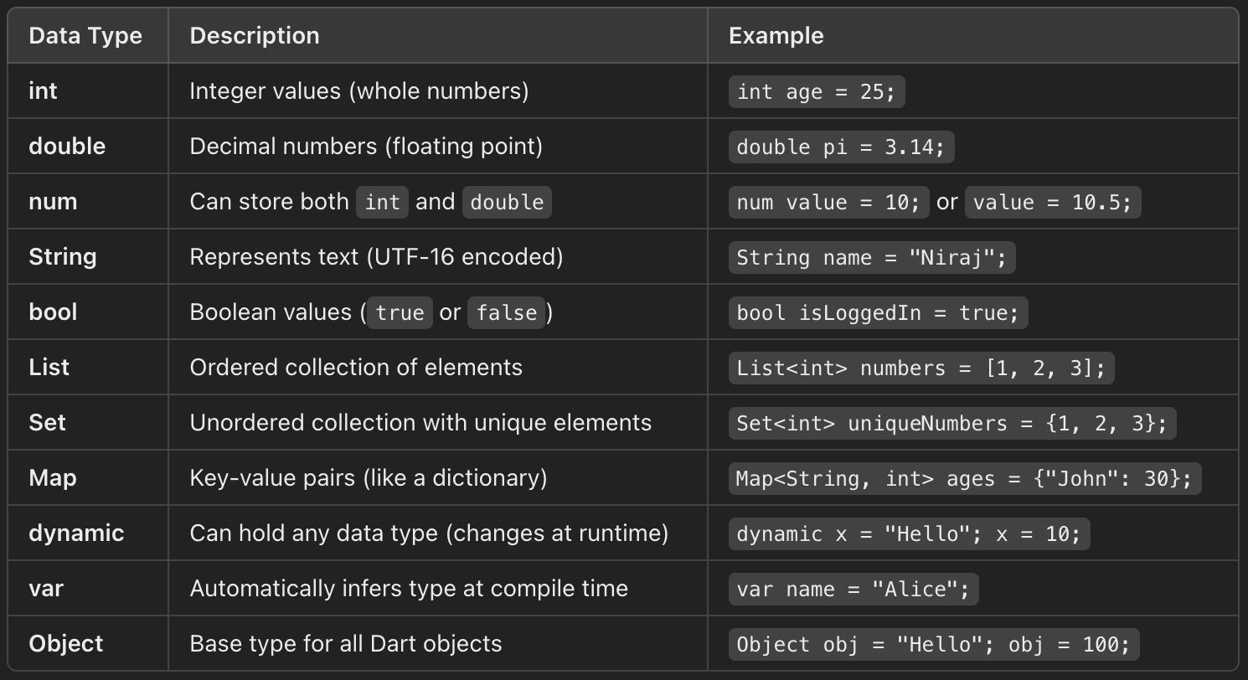Click the Map<String, int> ages example
The width and height of the screenshot is (1248, 680).
[x=964, y=478]
